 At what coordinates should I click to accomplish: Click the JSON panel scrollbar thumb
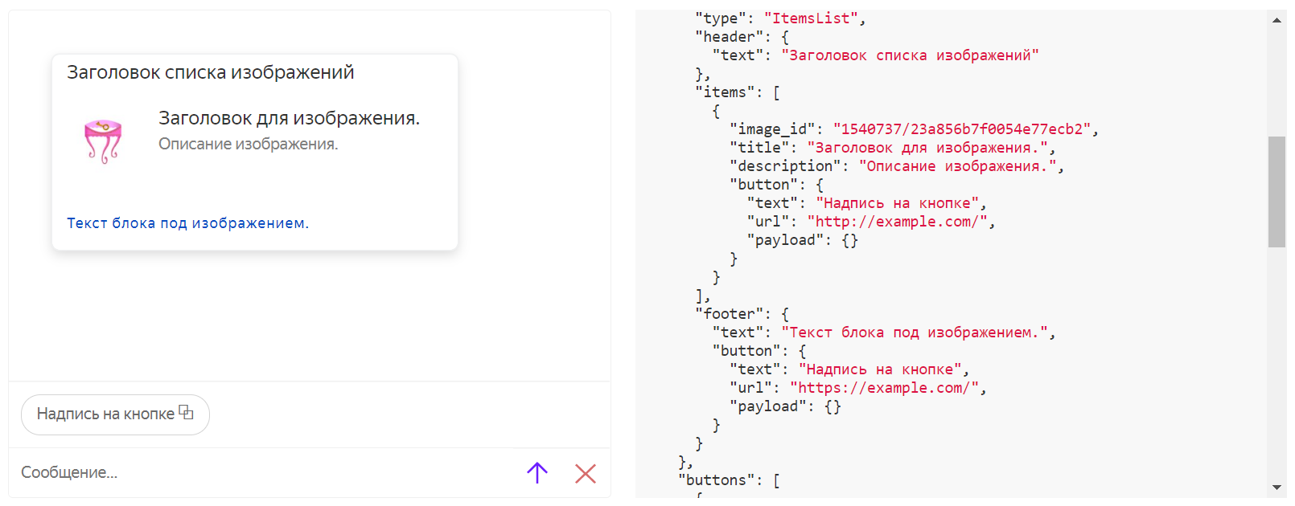pyautogui.click(x=1276, y=191)
